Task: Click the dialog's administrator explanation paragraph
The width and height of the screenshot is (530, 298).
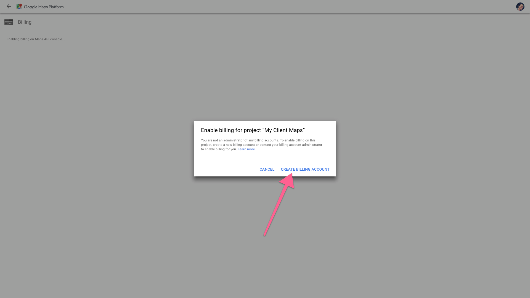Action: click(261, 145)
